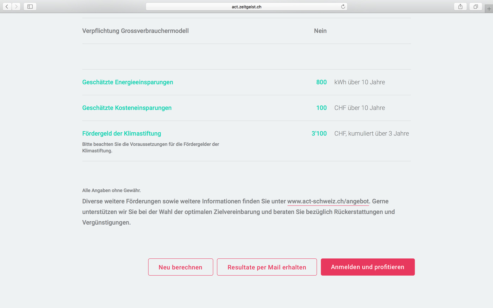Reload the page using the refresh icon
Image resolution: width=493 pixels, height=308 pixels.
click(343, 7)
